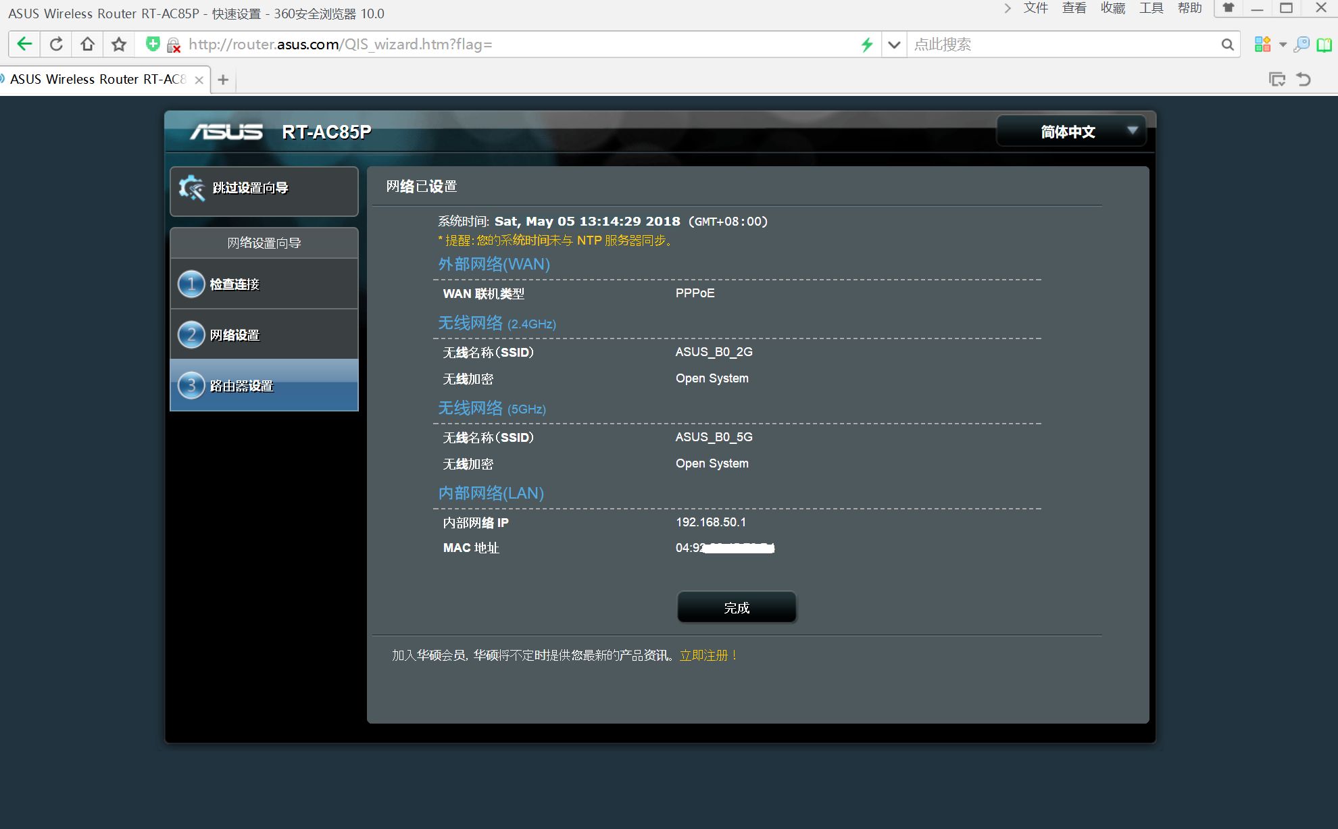Open the 工具 menu

[x=1151, y=8]
